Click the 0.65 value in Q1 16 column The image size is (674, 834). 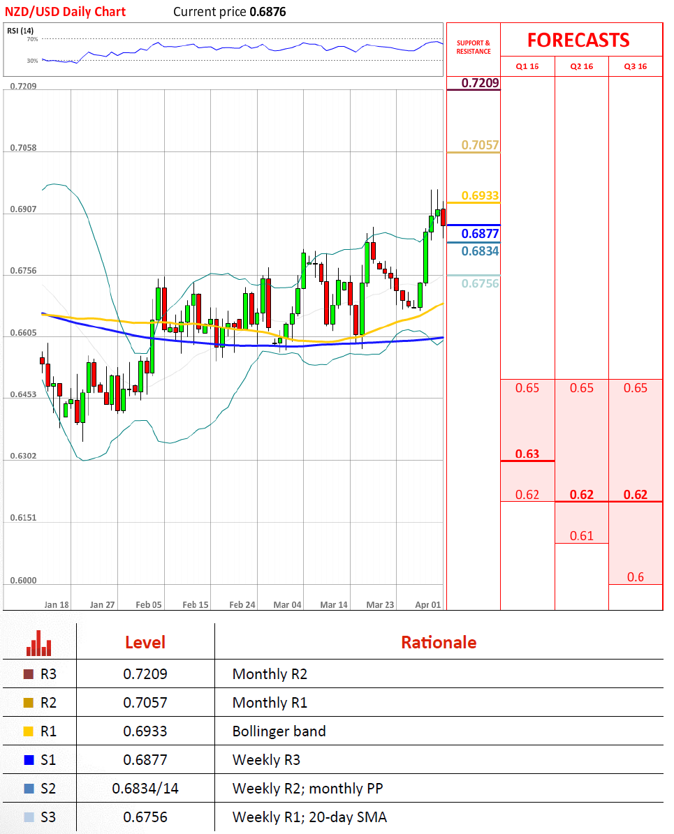(527, 388)
